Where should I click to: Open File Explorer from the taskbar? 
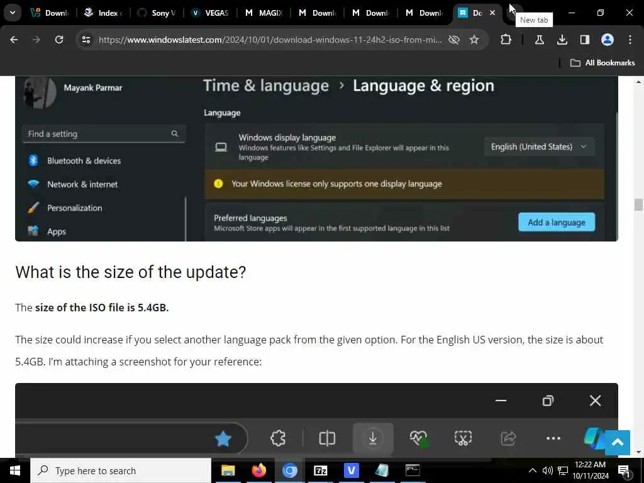(228, 470)
